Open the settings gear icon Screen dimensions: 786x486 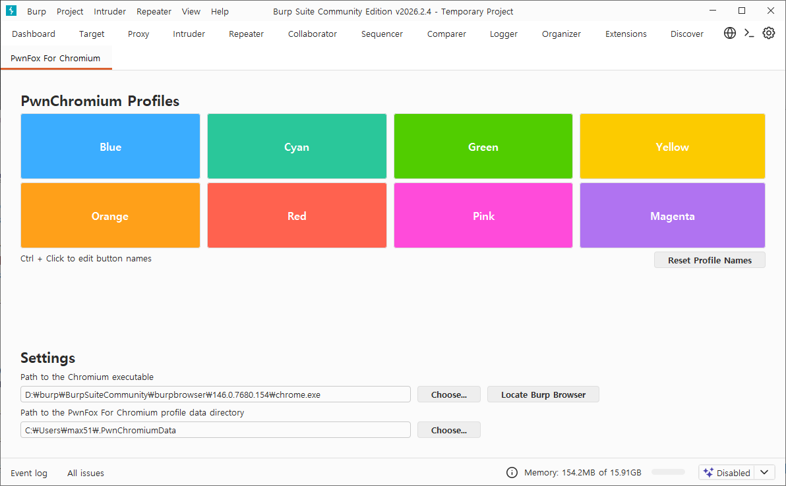[768, 33]
